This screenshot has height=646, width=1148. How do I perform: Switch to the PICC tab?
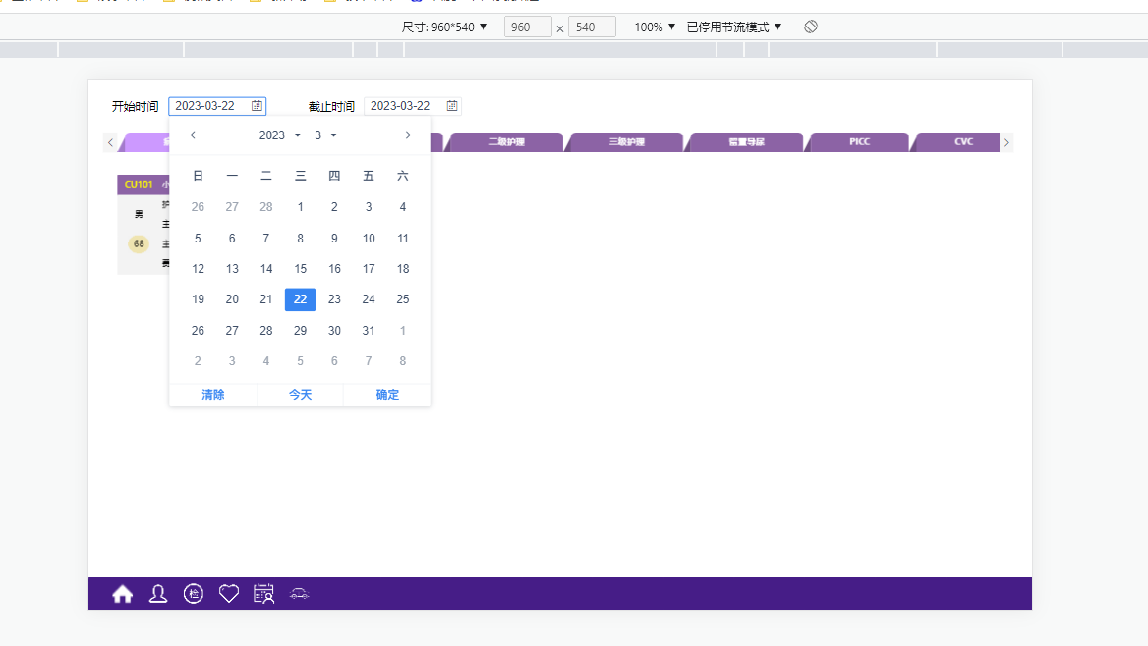(860, 142)
